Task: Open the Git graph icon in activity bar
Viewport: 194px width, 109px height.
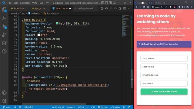Action: click(x=4, y=51)
